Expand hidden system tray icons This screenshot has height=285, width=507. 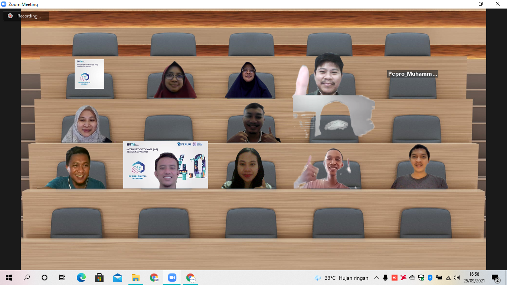(x=377, y=278)
